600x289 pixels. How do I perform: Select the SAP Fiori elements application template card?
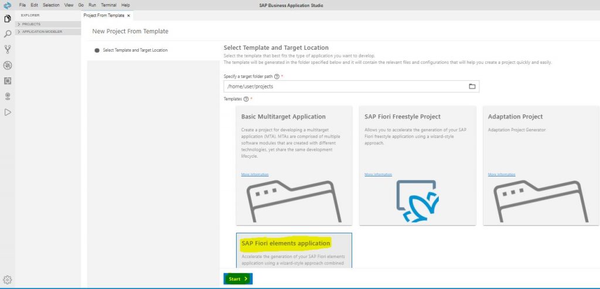click(x=294, y=250)
